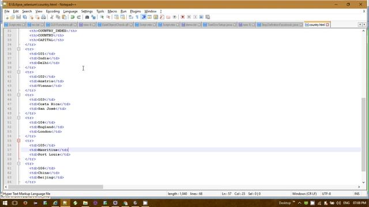Click the Replace toolbar icon
369x207 pixels.
(93, 17)
